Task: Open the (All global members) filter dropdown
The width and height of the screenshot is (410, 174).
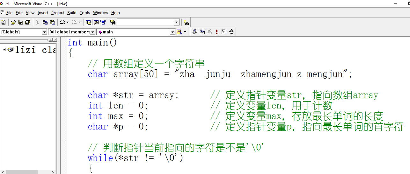Action: click(x=93, y=32)
